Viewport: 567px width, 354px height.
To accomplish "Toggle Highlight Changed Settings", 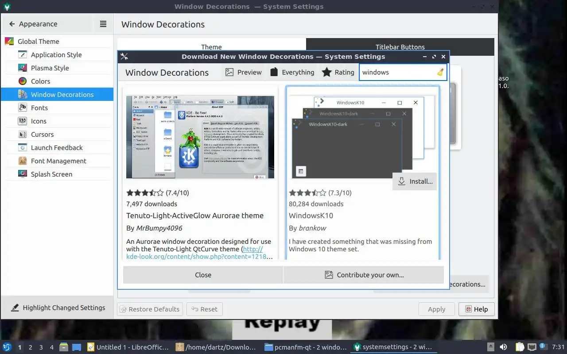I will [x=58, y=308].
